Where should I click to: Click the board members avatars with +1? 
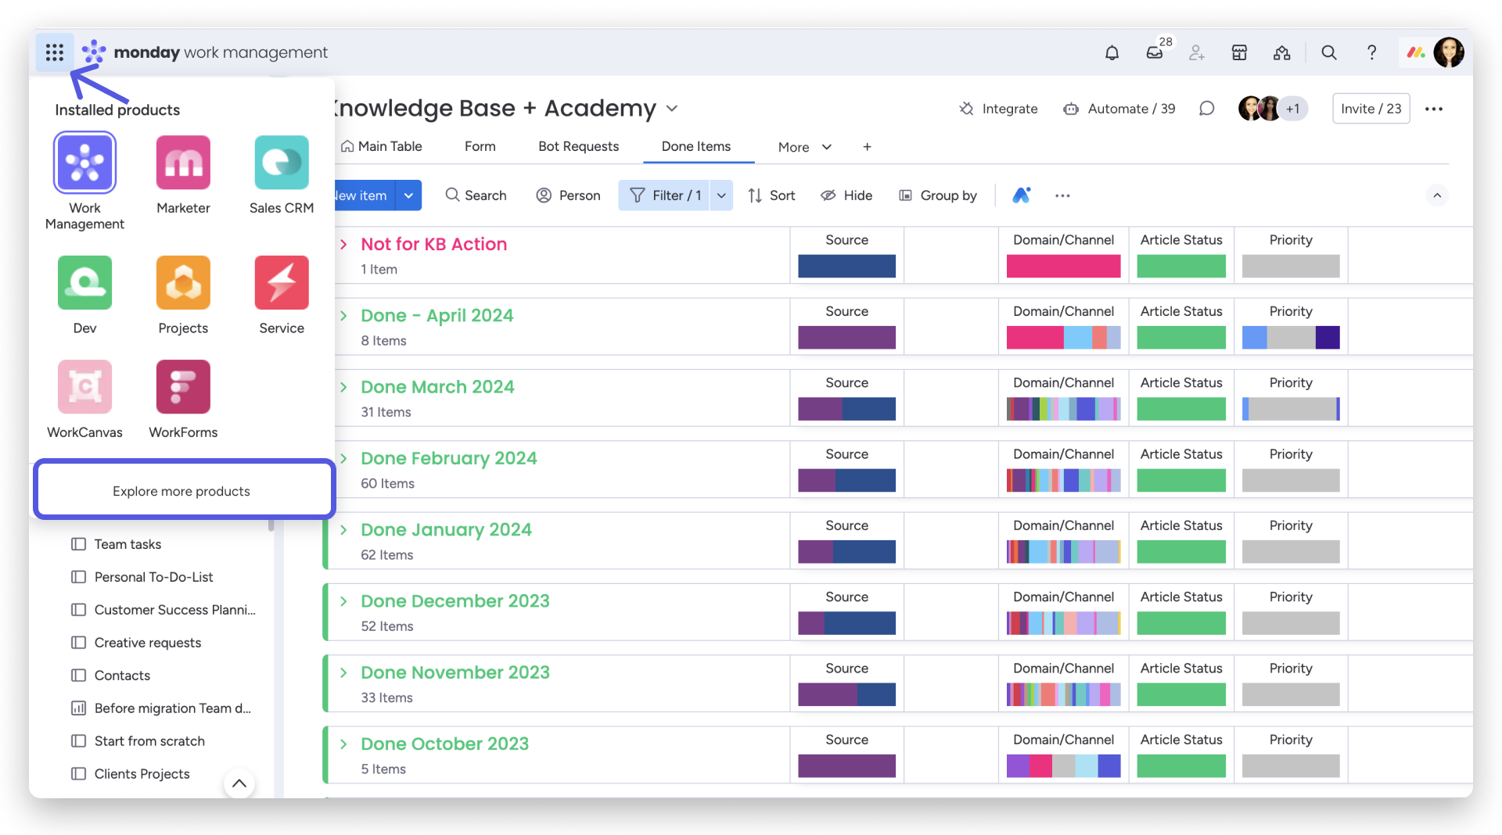1273,109
